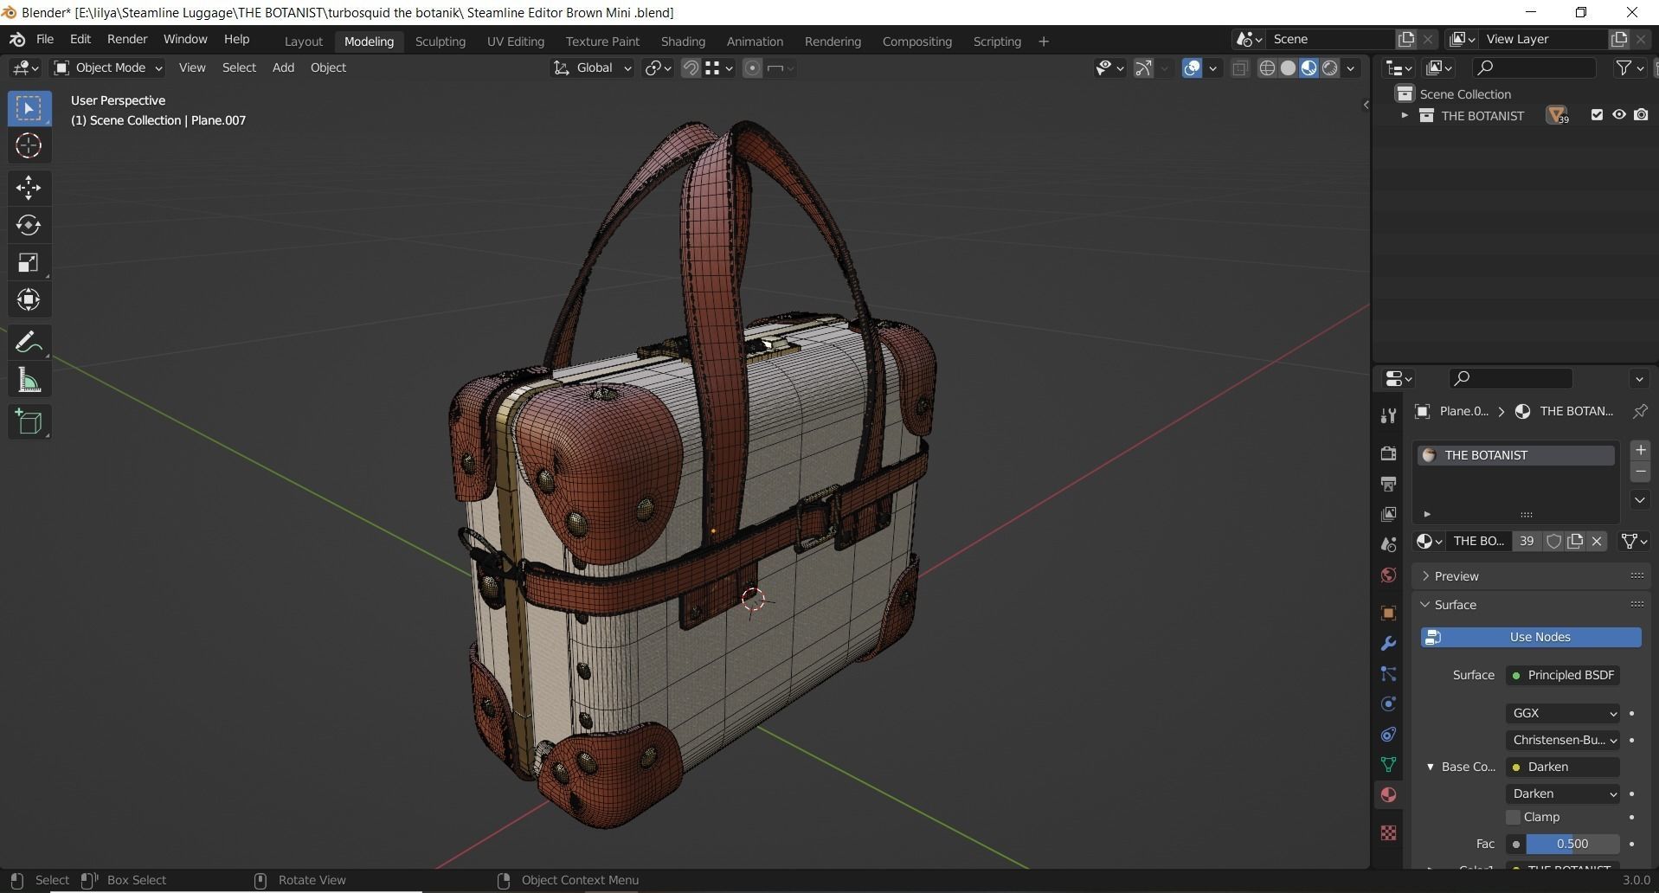Switch to rendered viewport shading
This screenshot has width=1659, height=893.
click(x=1330, y=68)
